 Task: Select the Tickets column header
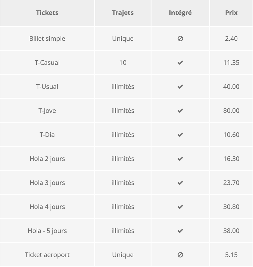[x=47, y=13]
